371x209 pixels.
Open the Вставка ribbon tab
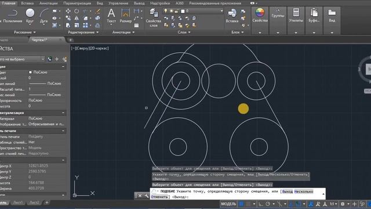coord(27,3)
